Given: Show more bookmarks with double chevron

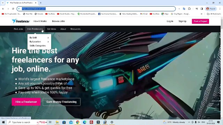Looking at the screenshot, I should 201,14.
